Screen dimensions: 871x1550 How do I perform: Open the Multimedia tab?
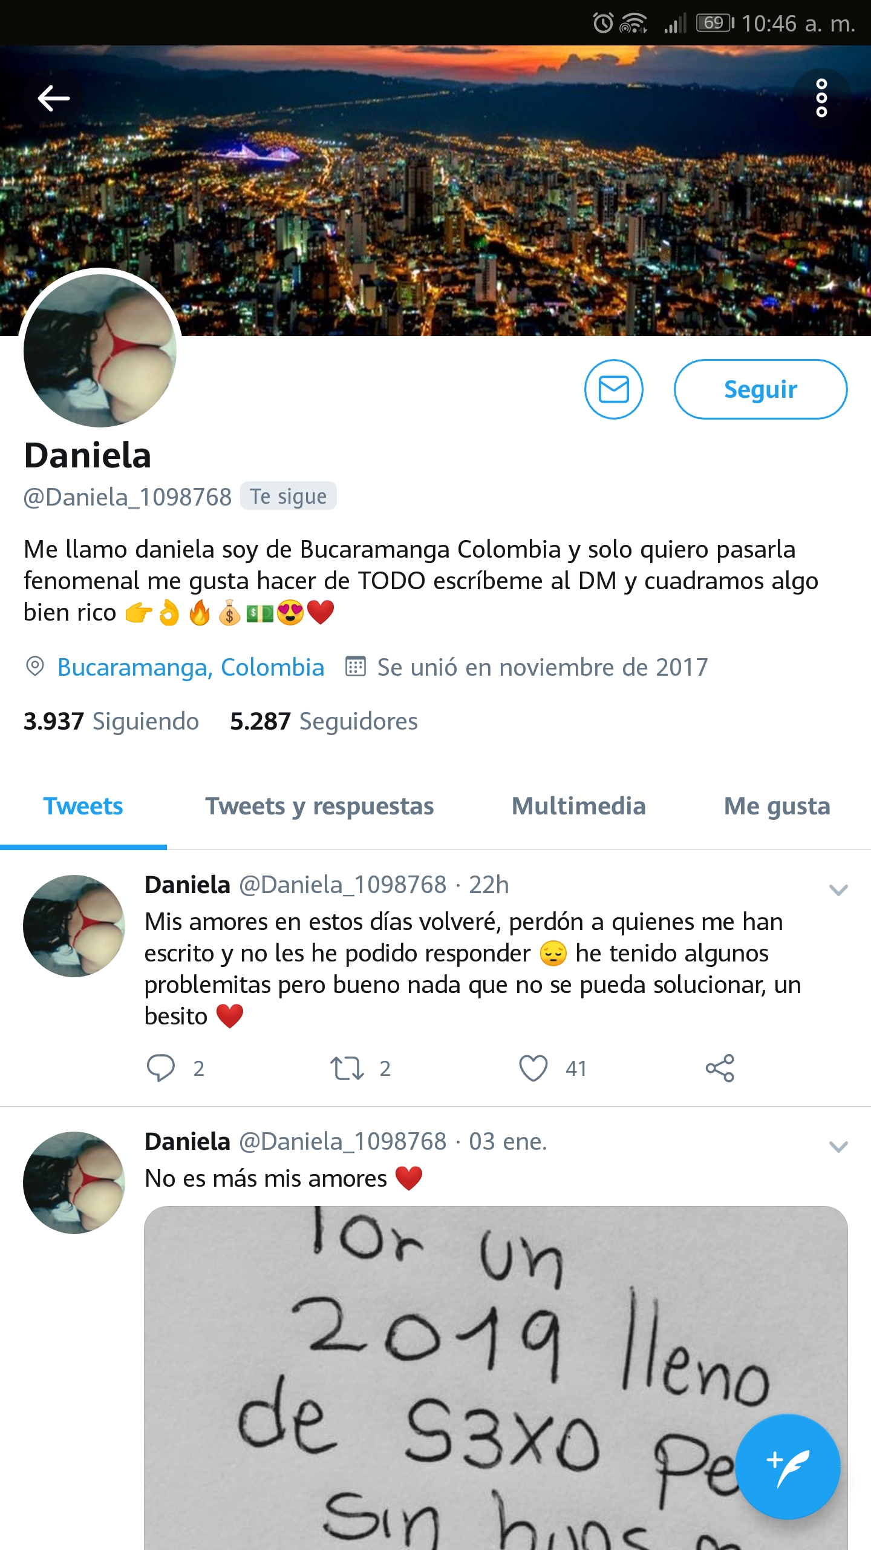(x=579, y=806)
